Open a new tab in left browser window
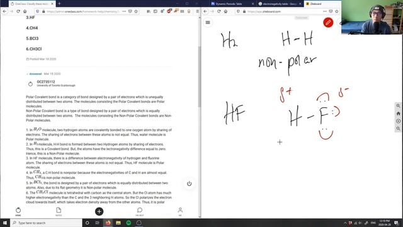The image size is (403, 227). point(59,4)
